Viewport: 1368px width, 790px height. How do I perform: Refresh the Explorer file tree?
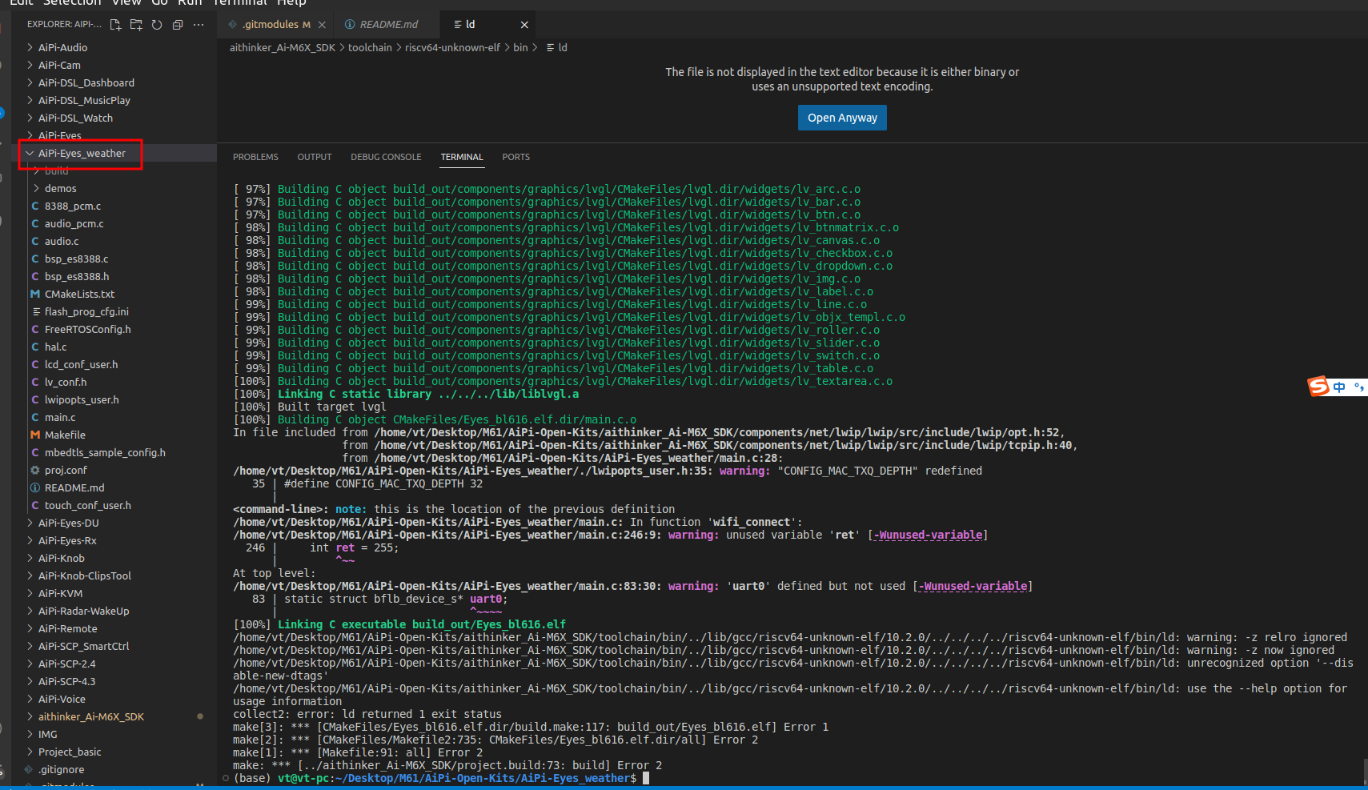(x=157, y=25)
